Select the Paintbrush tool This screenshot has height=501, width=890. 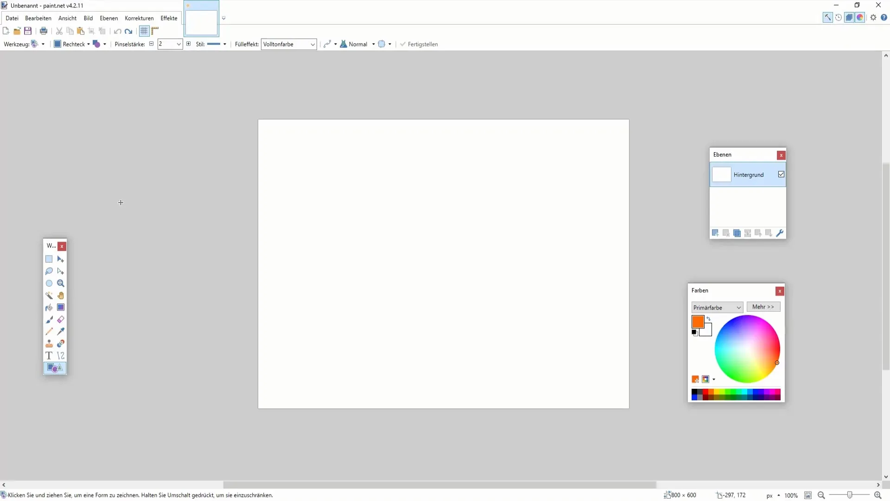[x=49, y=320]
